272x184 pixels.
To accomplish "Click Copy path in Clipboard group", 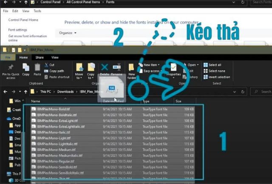I will pos(56,71).
